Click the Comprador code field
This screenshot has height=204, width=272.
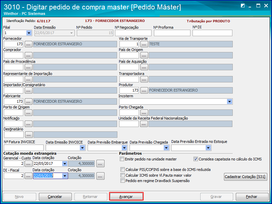14,55
